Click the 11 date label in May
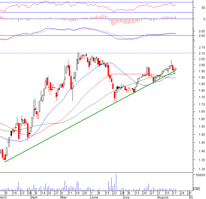206x199 pixels. 70,193
